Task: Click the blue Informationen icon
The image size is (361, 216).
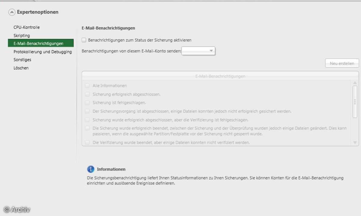Action: [91, 169]
